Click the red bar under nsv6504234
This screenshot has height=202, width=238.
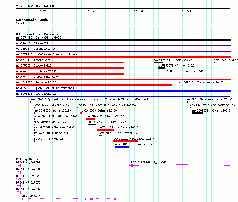tap(105, 130)
